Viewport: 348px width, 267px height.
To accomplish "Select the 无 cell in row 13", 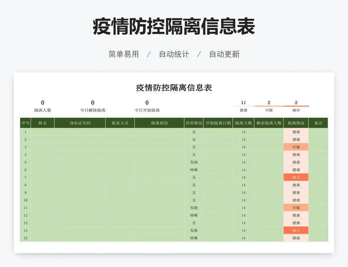I will [x=194, y=223].
